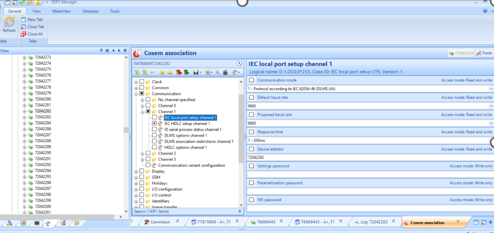
Task: Collapse the Channel 1 tree node
Action: [x=142, y=112]
